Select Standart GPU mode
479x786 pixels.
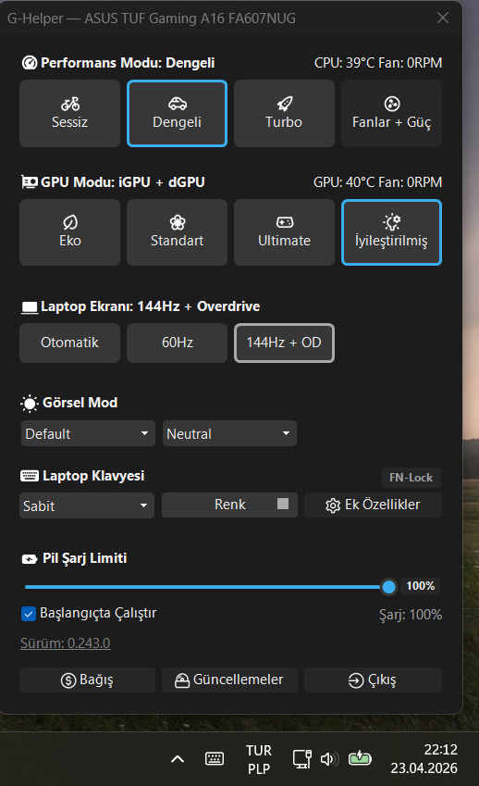pos(177,232)
